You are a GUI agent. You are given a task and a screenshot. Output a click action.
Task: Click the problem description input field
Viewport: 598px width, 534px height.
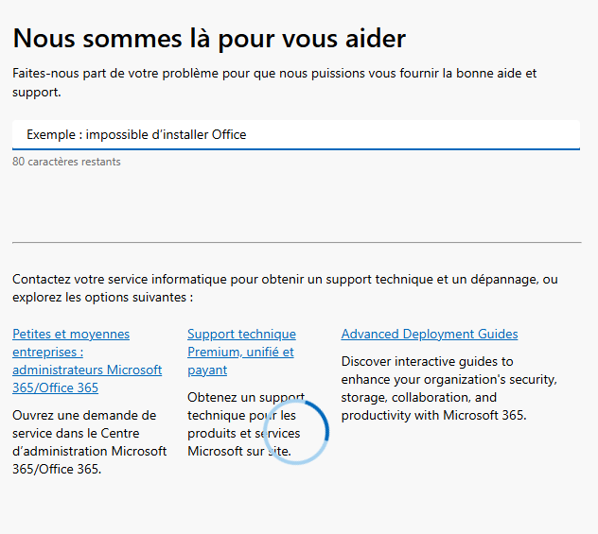click(295, 134)
